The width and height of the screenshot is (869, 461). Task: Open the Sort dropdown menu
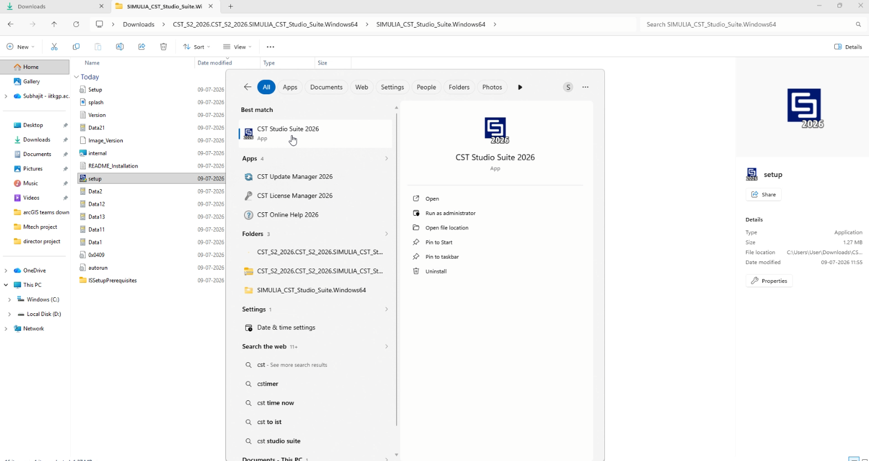pyautogui.click(x=197, y=47)
